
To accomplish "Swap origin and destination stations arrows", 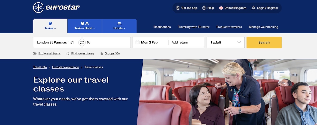I will tap(82, 42).
